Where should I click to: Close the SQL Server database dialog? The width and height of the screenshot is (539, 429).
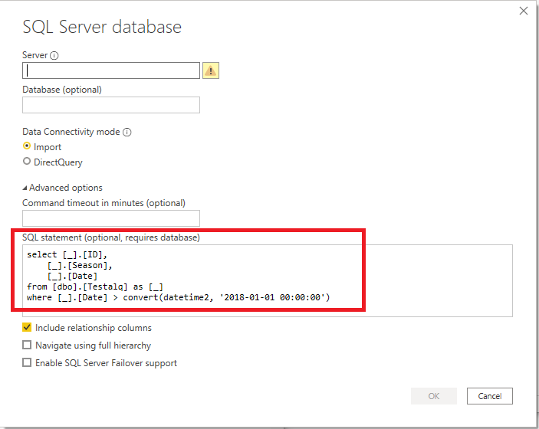[x=523, y=11]
